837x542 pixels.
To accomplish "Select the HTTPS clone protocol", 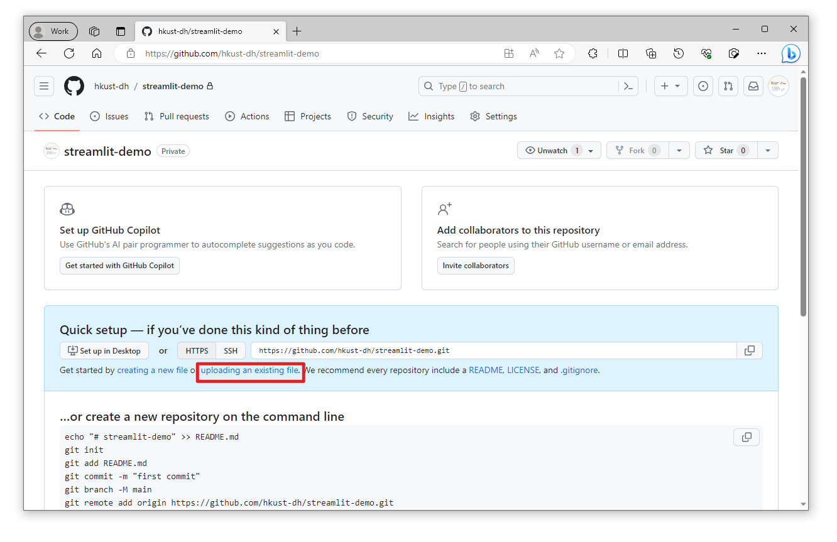I will click(197, 350).
